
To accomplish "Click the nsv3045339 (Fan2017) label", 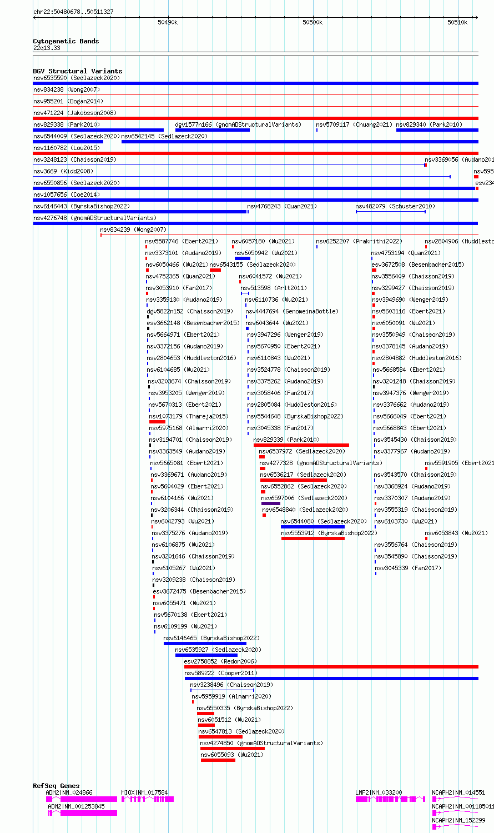I will coord(408,568).
